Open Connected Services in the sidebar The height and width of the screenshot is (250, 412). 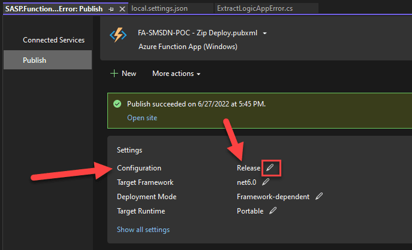pyautogui.click(x=53, y=40)
